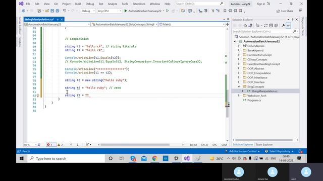Click Show All Files icon in Solution Explorer
Screen dimensions: 323x181
tap(276, 26)
